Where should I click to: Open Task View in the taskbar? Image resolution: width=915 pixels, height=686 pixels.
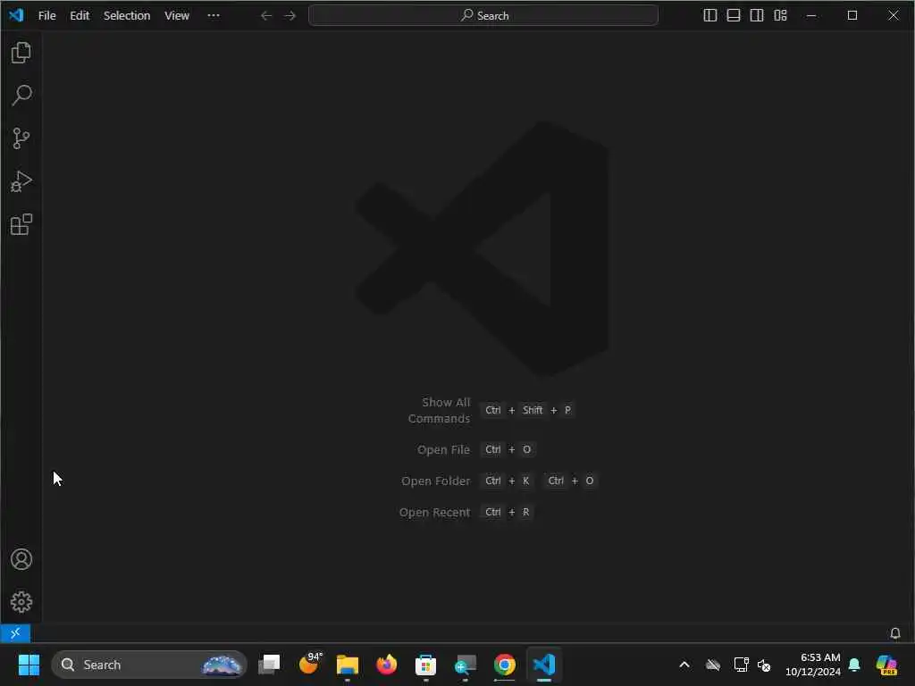click(269, 665)
